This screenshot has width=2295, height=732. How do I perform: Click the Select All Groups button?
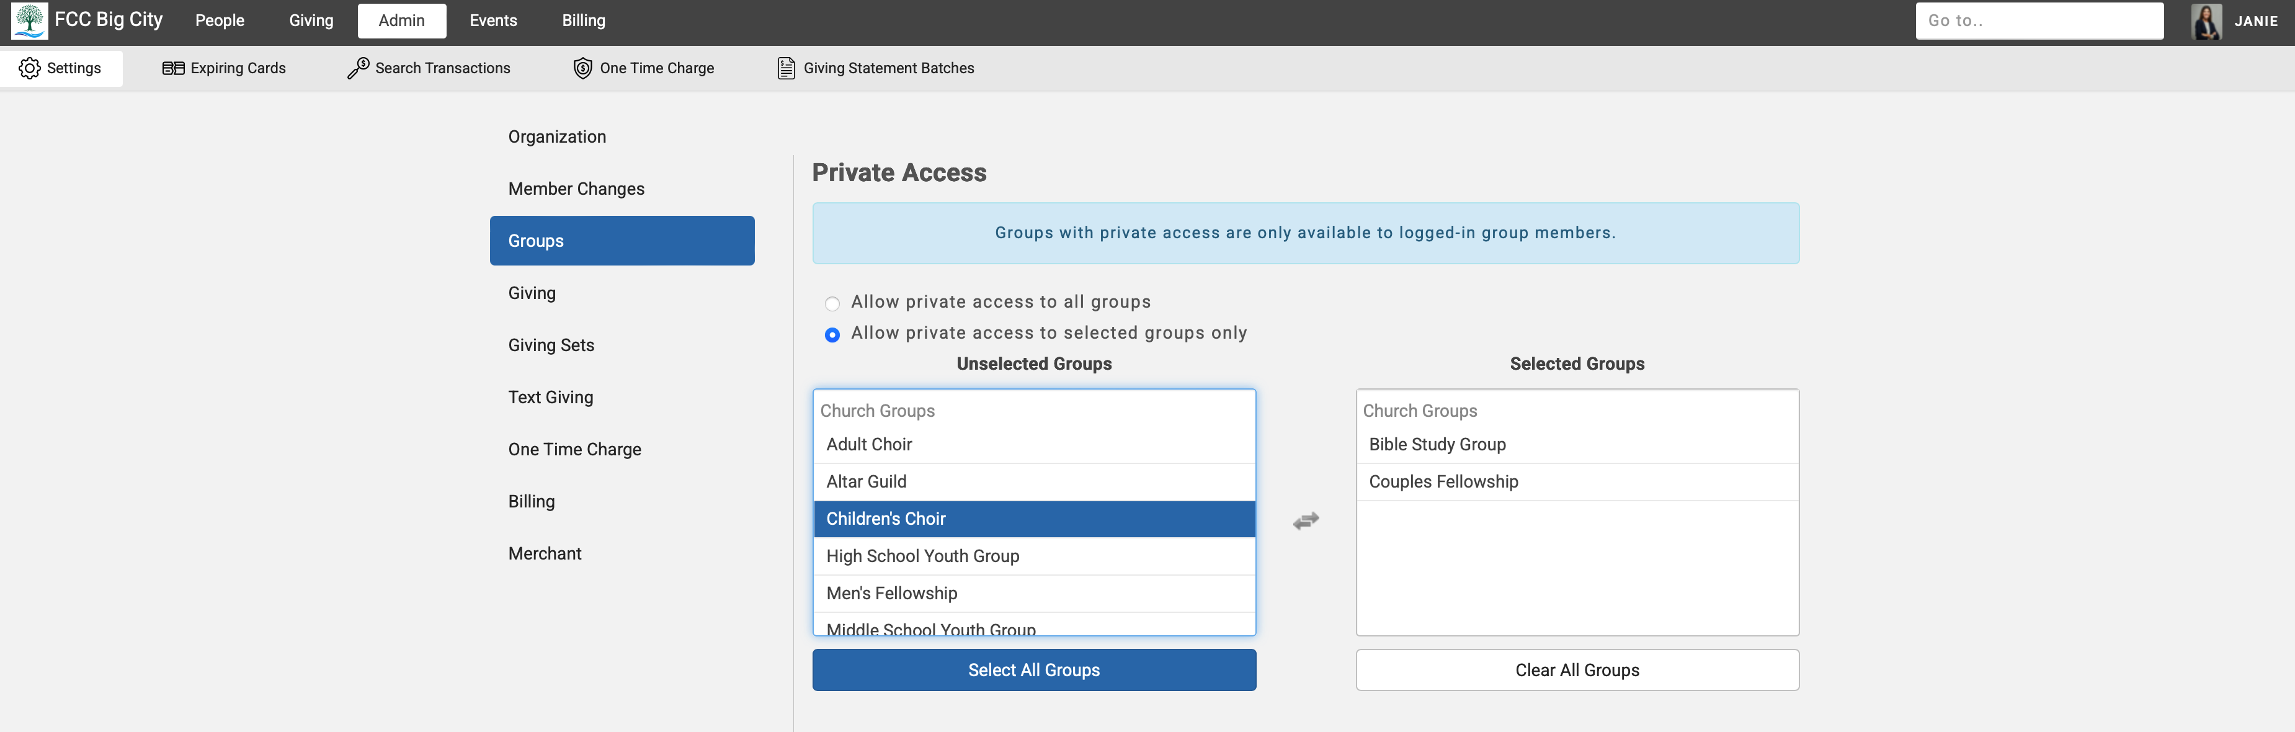1033,670
